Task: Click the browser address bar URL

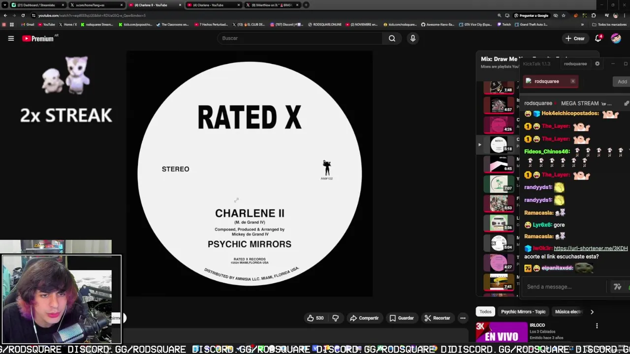Action: [x=92, y=15]
